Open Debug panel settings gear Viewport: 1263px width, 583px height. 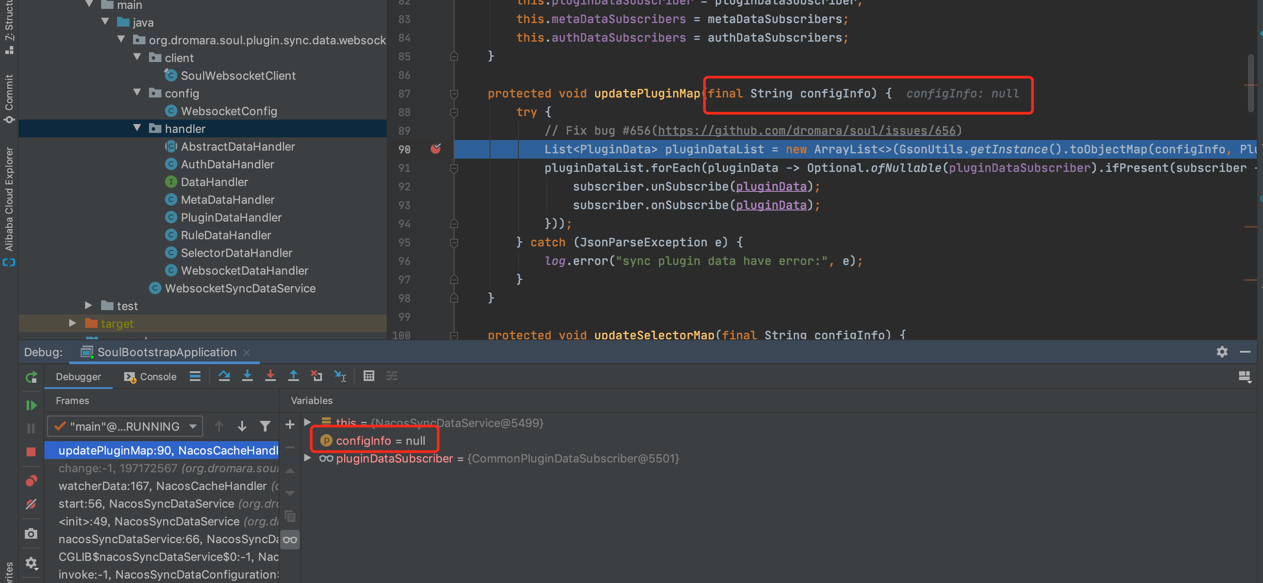(x=1222, y=352)
